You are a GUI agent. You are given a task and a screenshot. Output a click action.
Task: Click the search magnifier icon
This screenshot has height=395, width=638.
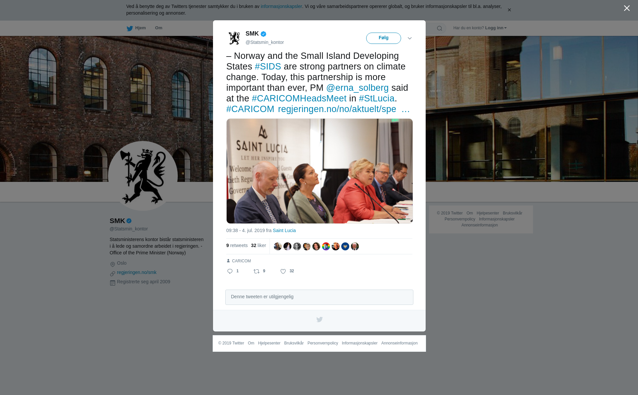pyautogui.click(x=440, y=28)
